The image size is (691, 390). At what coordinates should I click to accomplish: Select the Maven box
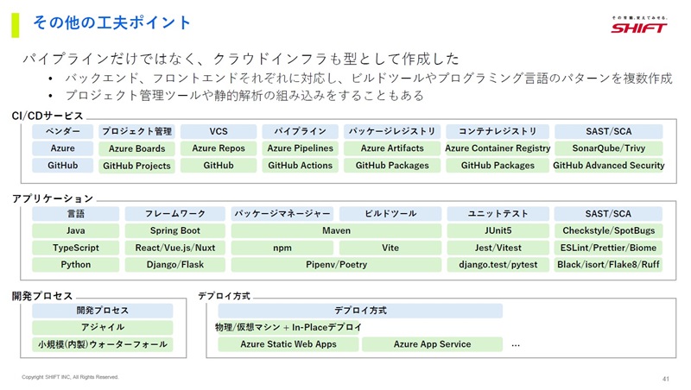[x=336, y=230]
